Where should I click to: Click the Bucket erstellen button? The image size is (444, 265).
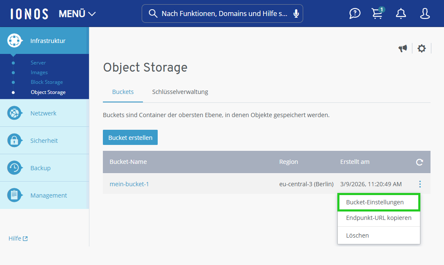coord(130,137)
